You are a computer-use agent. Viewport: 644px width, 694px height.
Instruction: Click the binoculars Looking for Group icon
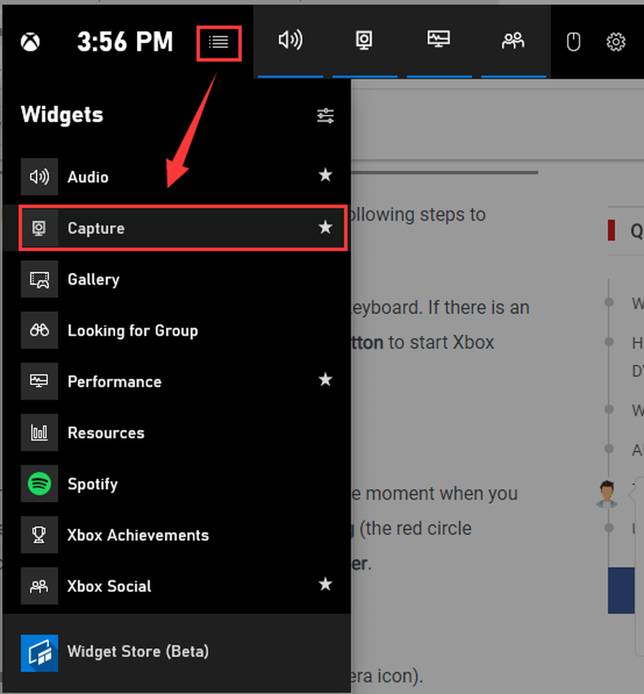(39, 330)
